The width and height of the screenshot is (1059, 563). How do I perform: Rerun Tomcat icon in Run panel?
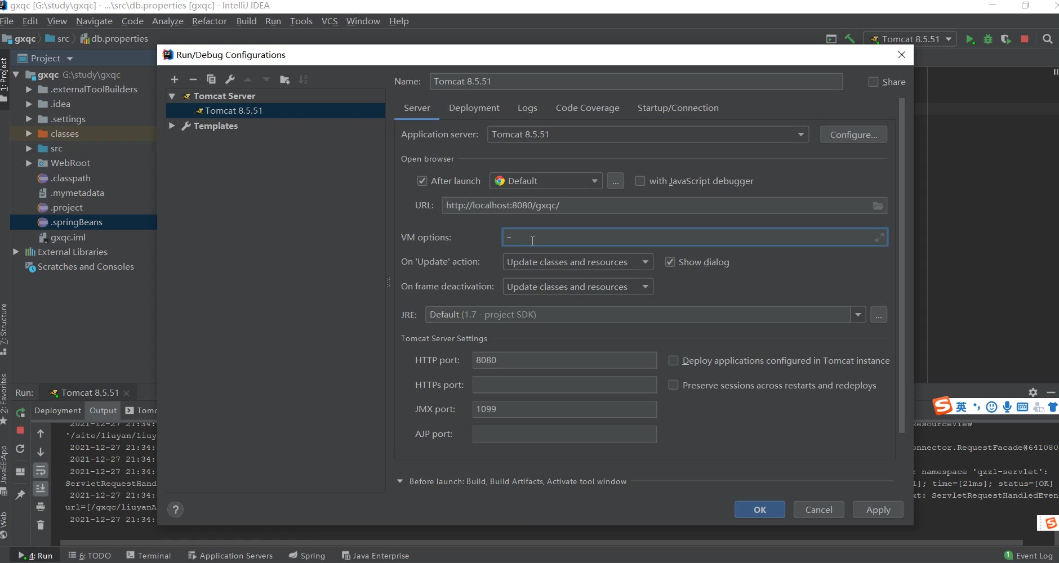click(20, 413)
